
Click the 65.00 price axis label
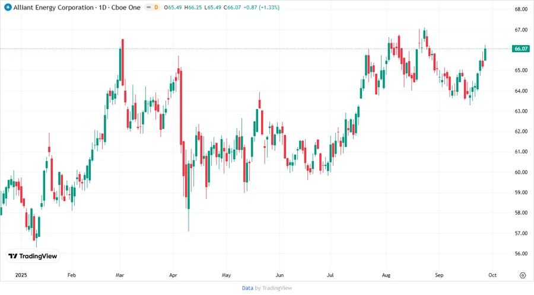click(521, 70)
